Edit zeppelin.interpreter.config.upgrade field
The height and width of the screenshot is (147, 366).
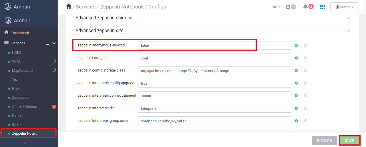[214, 83]
